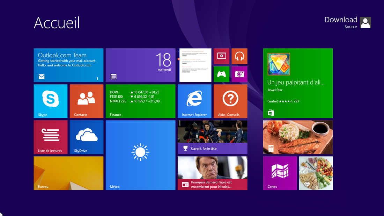Open the Contacts tile

tap(87, 101)
